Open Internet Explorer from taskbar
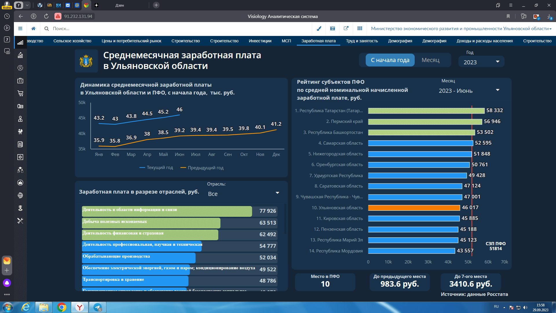 pyautogui.click(x=26, y=307)
